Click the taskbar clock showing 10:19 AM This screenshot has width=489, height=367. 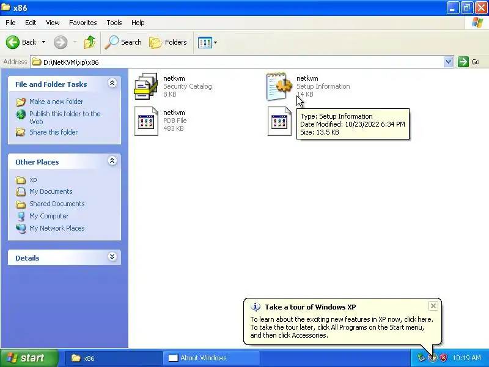pos(466,358)
